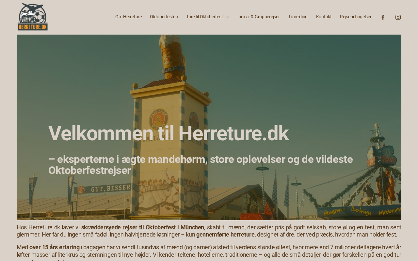This screenshot has height=261, width=418.
Task: Click the bold text 'gennemførte herreture'
Action: point(225,235)
